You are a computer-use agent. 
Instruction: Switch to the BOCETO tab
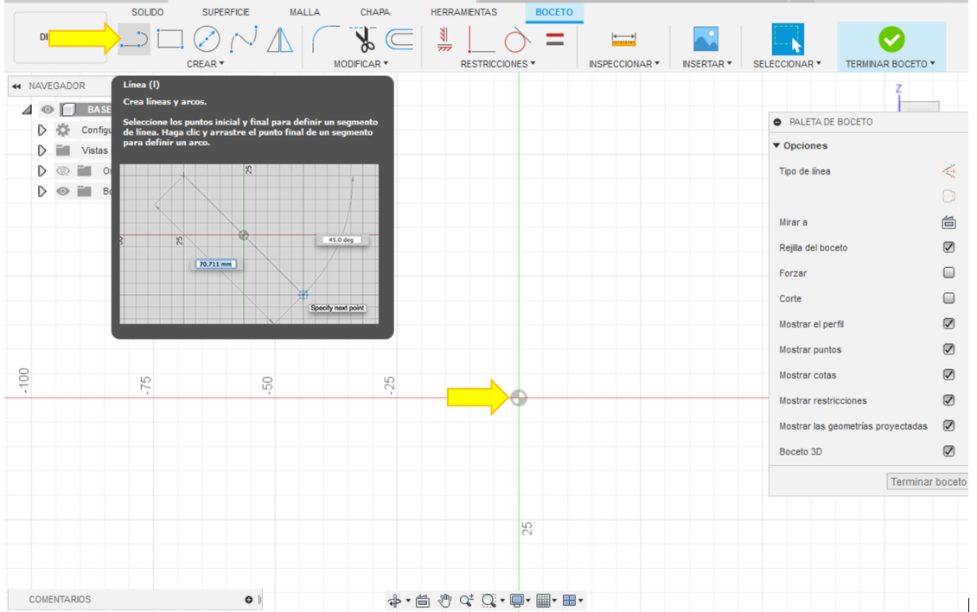click(554, 12)
